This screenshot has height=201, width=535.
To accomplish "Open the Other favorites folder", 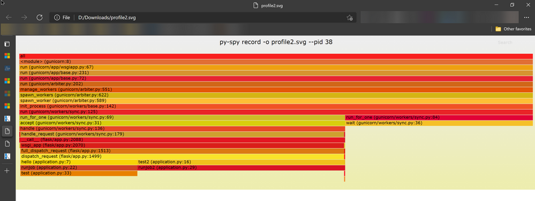I will click(513, 29).
